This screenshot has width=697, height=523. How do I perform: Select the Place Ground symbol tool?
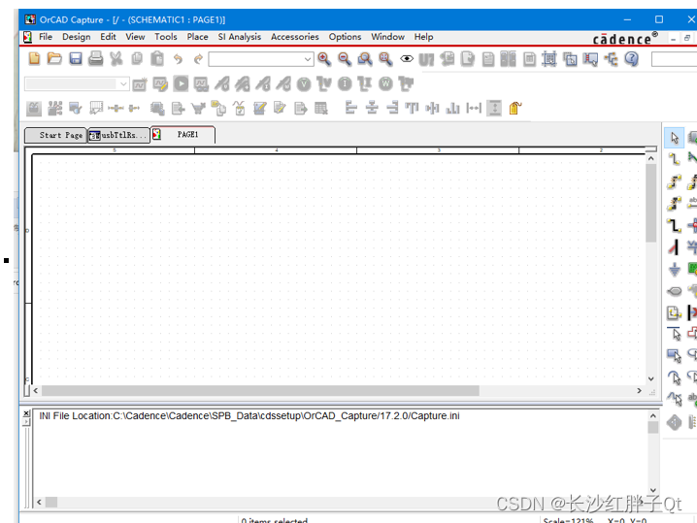pos(675,270)
